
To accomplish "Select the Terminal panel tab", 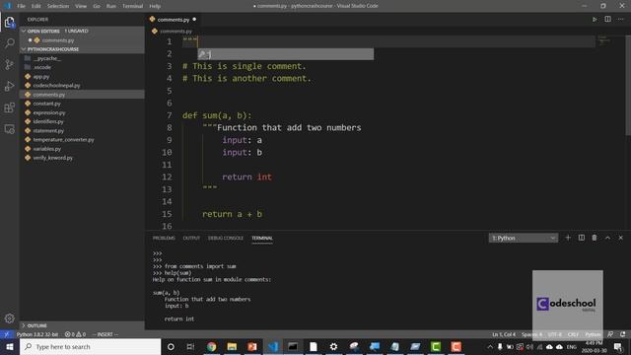I will [x=262, y=239].
